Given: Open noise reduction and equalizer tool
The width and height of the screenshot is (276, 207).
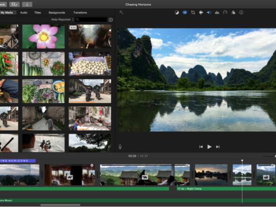Looking at the screenshot, I should click(217, 13).
